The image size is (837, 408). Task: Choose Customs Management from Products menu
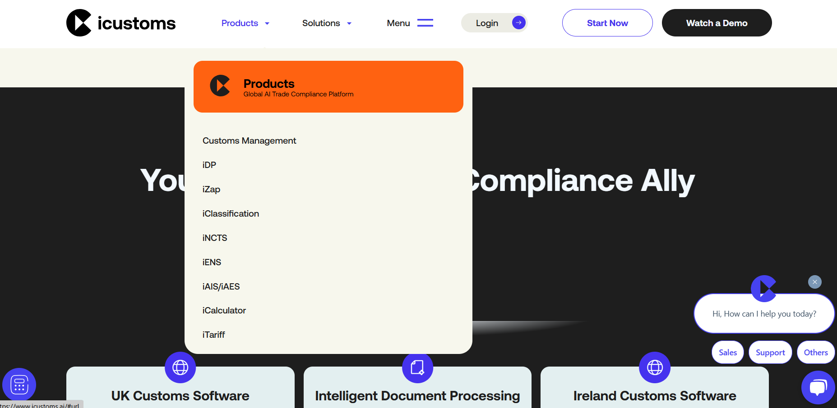point(249,141)
